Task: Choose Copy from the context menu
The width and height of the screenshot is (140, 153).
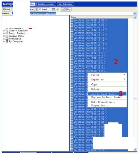Action: click(x=107, y=84)
